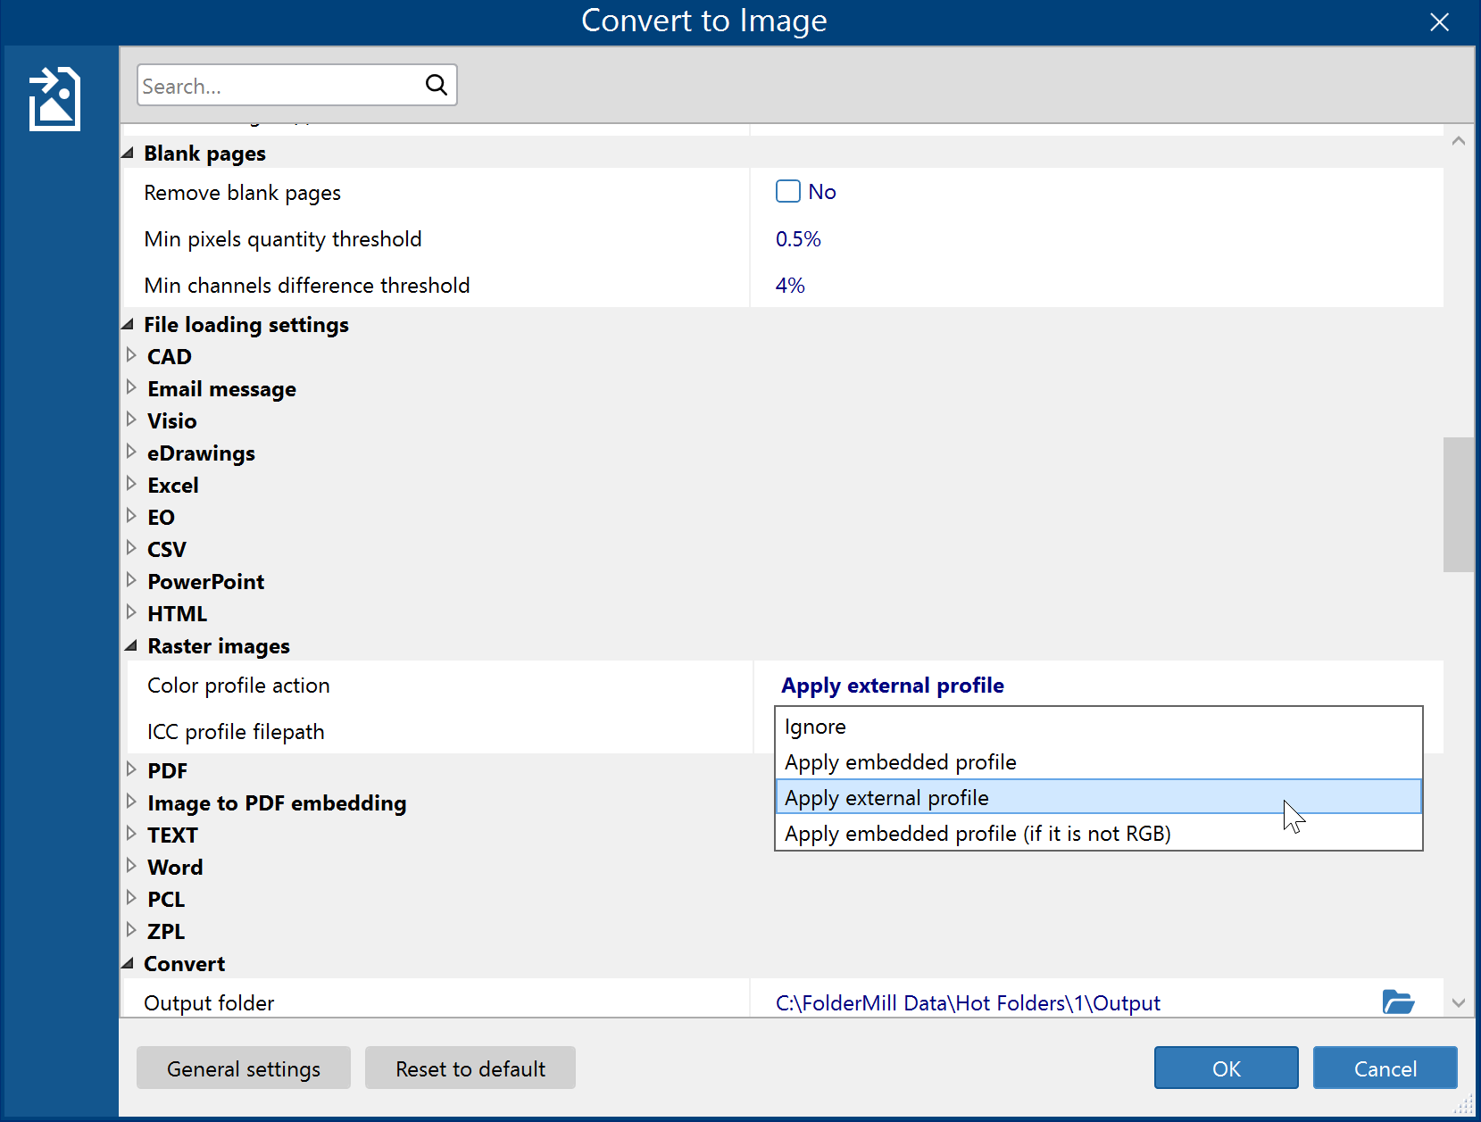Open General settings
This screenshot has height=1122, width=1481.
pyautogui.click(x=243, y=1068)
